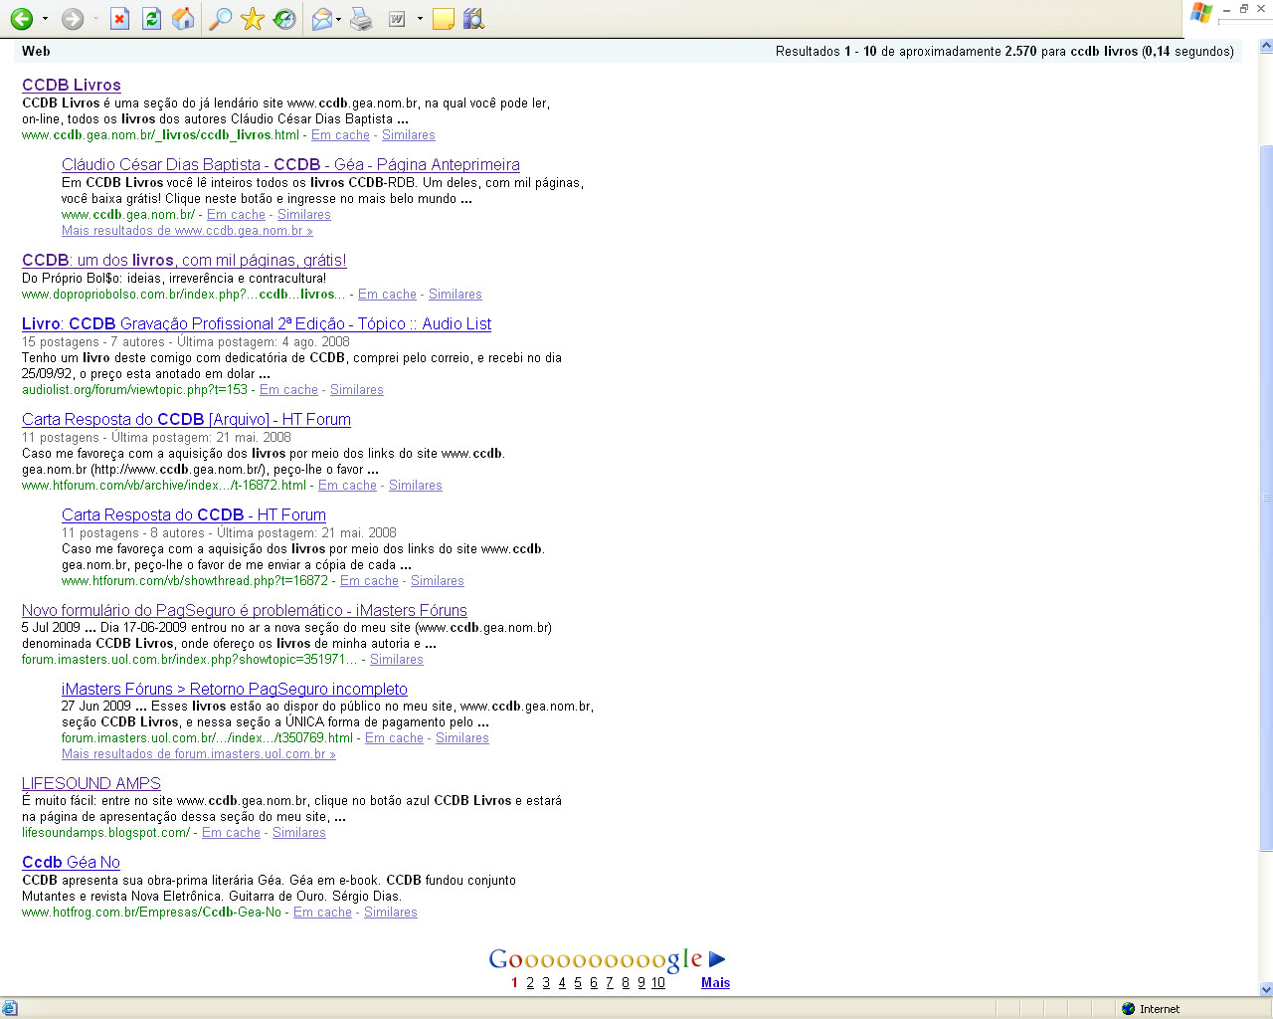1273x1019 pixels.
Task: Go to the Home page icon
Action: (183, 19)
